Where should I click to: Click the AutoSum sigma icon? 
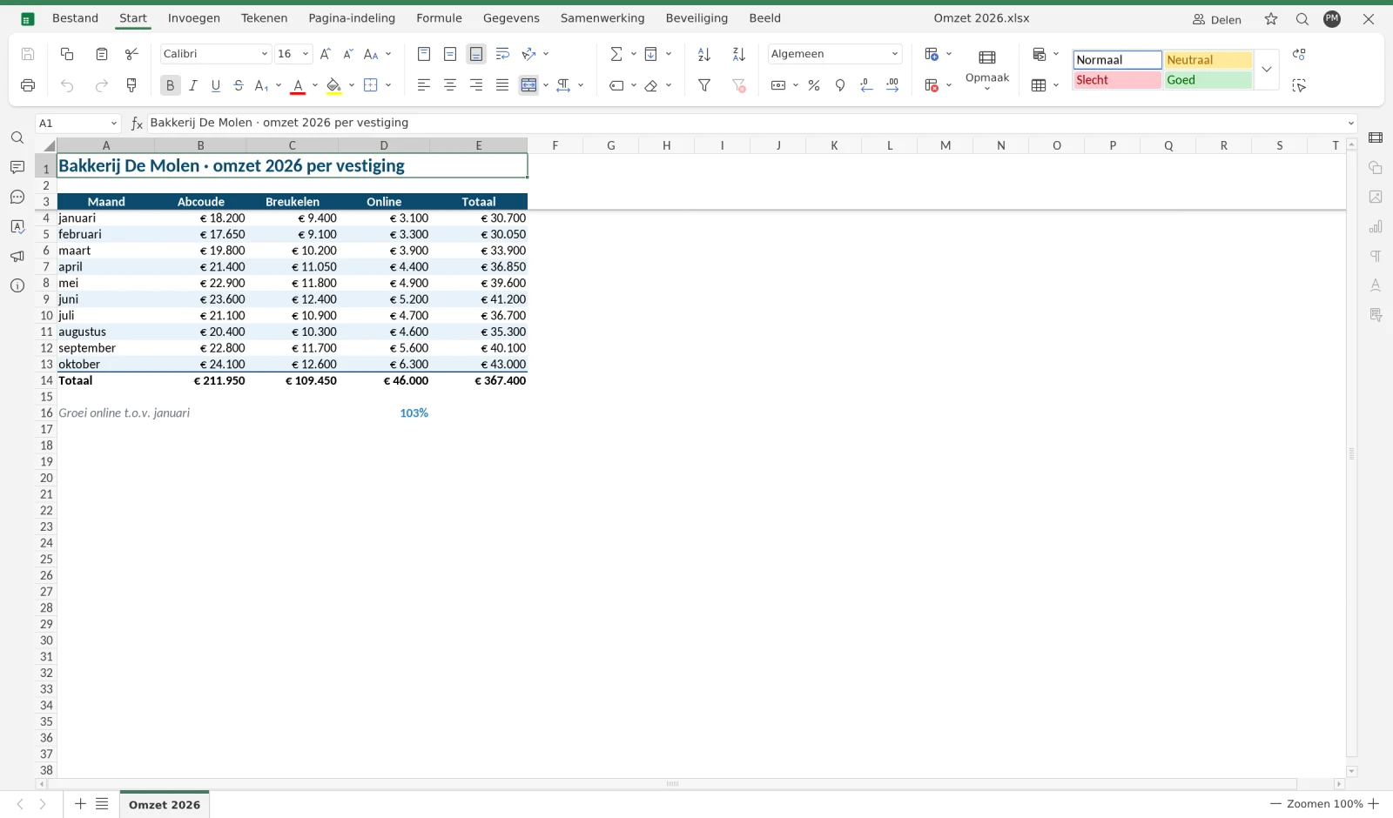616,54
